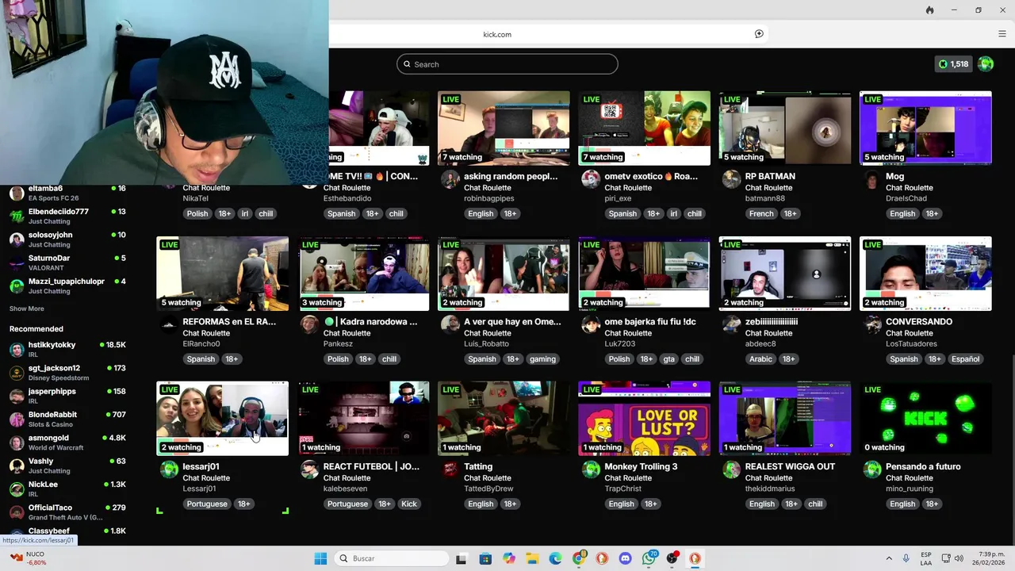Open hstikkytokky recommended channel avatar

pyautogui.click(x=17, y=350)
